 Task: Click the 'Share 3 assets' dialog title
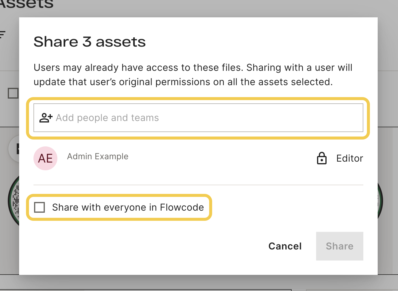click(x=90, y=42)
